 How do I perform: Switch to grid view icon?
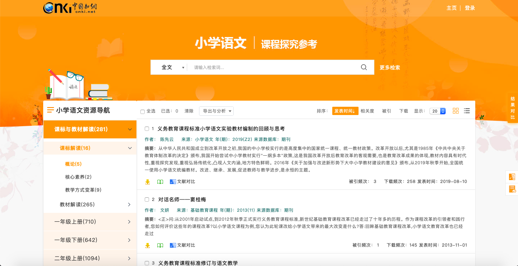pos(456,111)
